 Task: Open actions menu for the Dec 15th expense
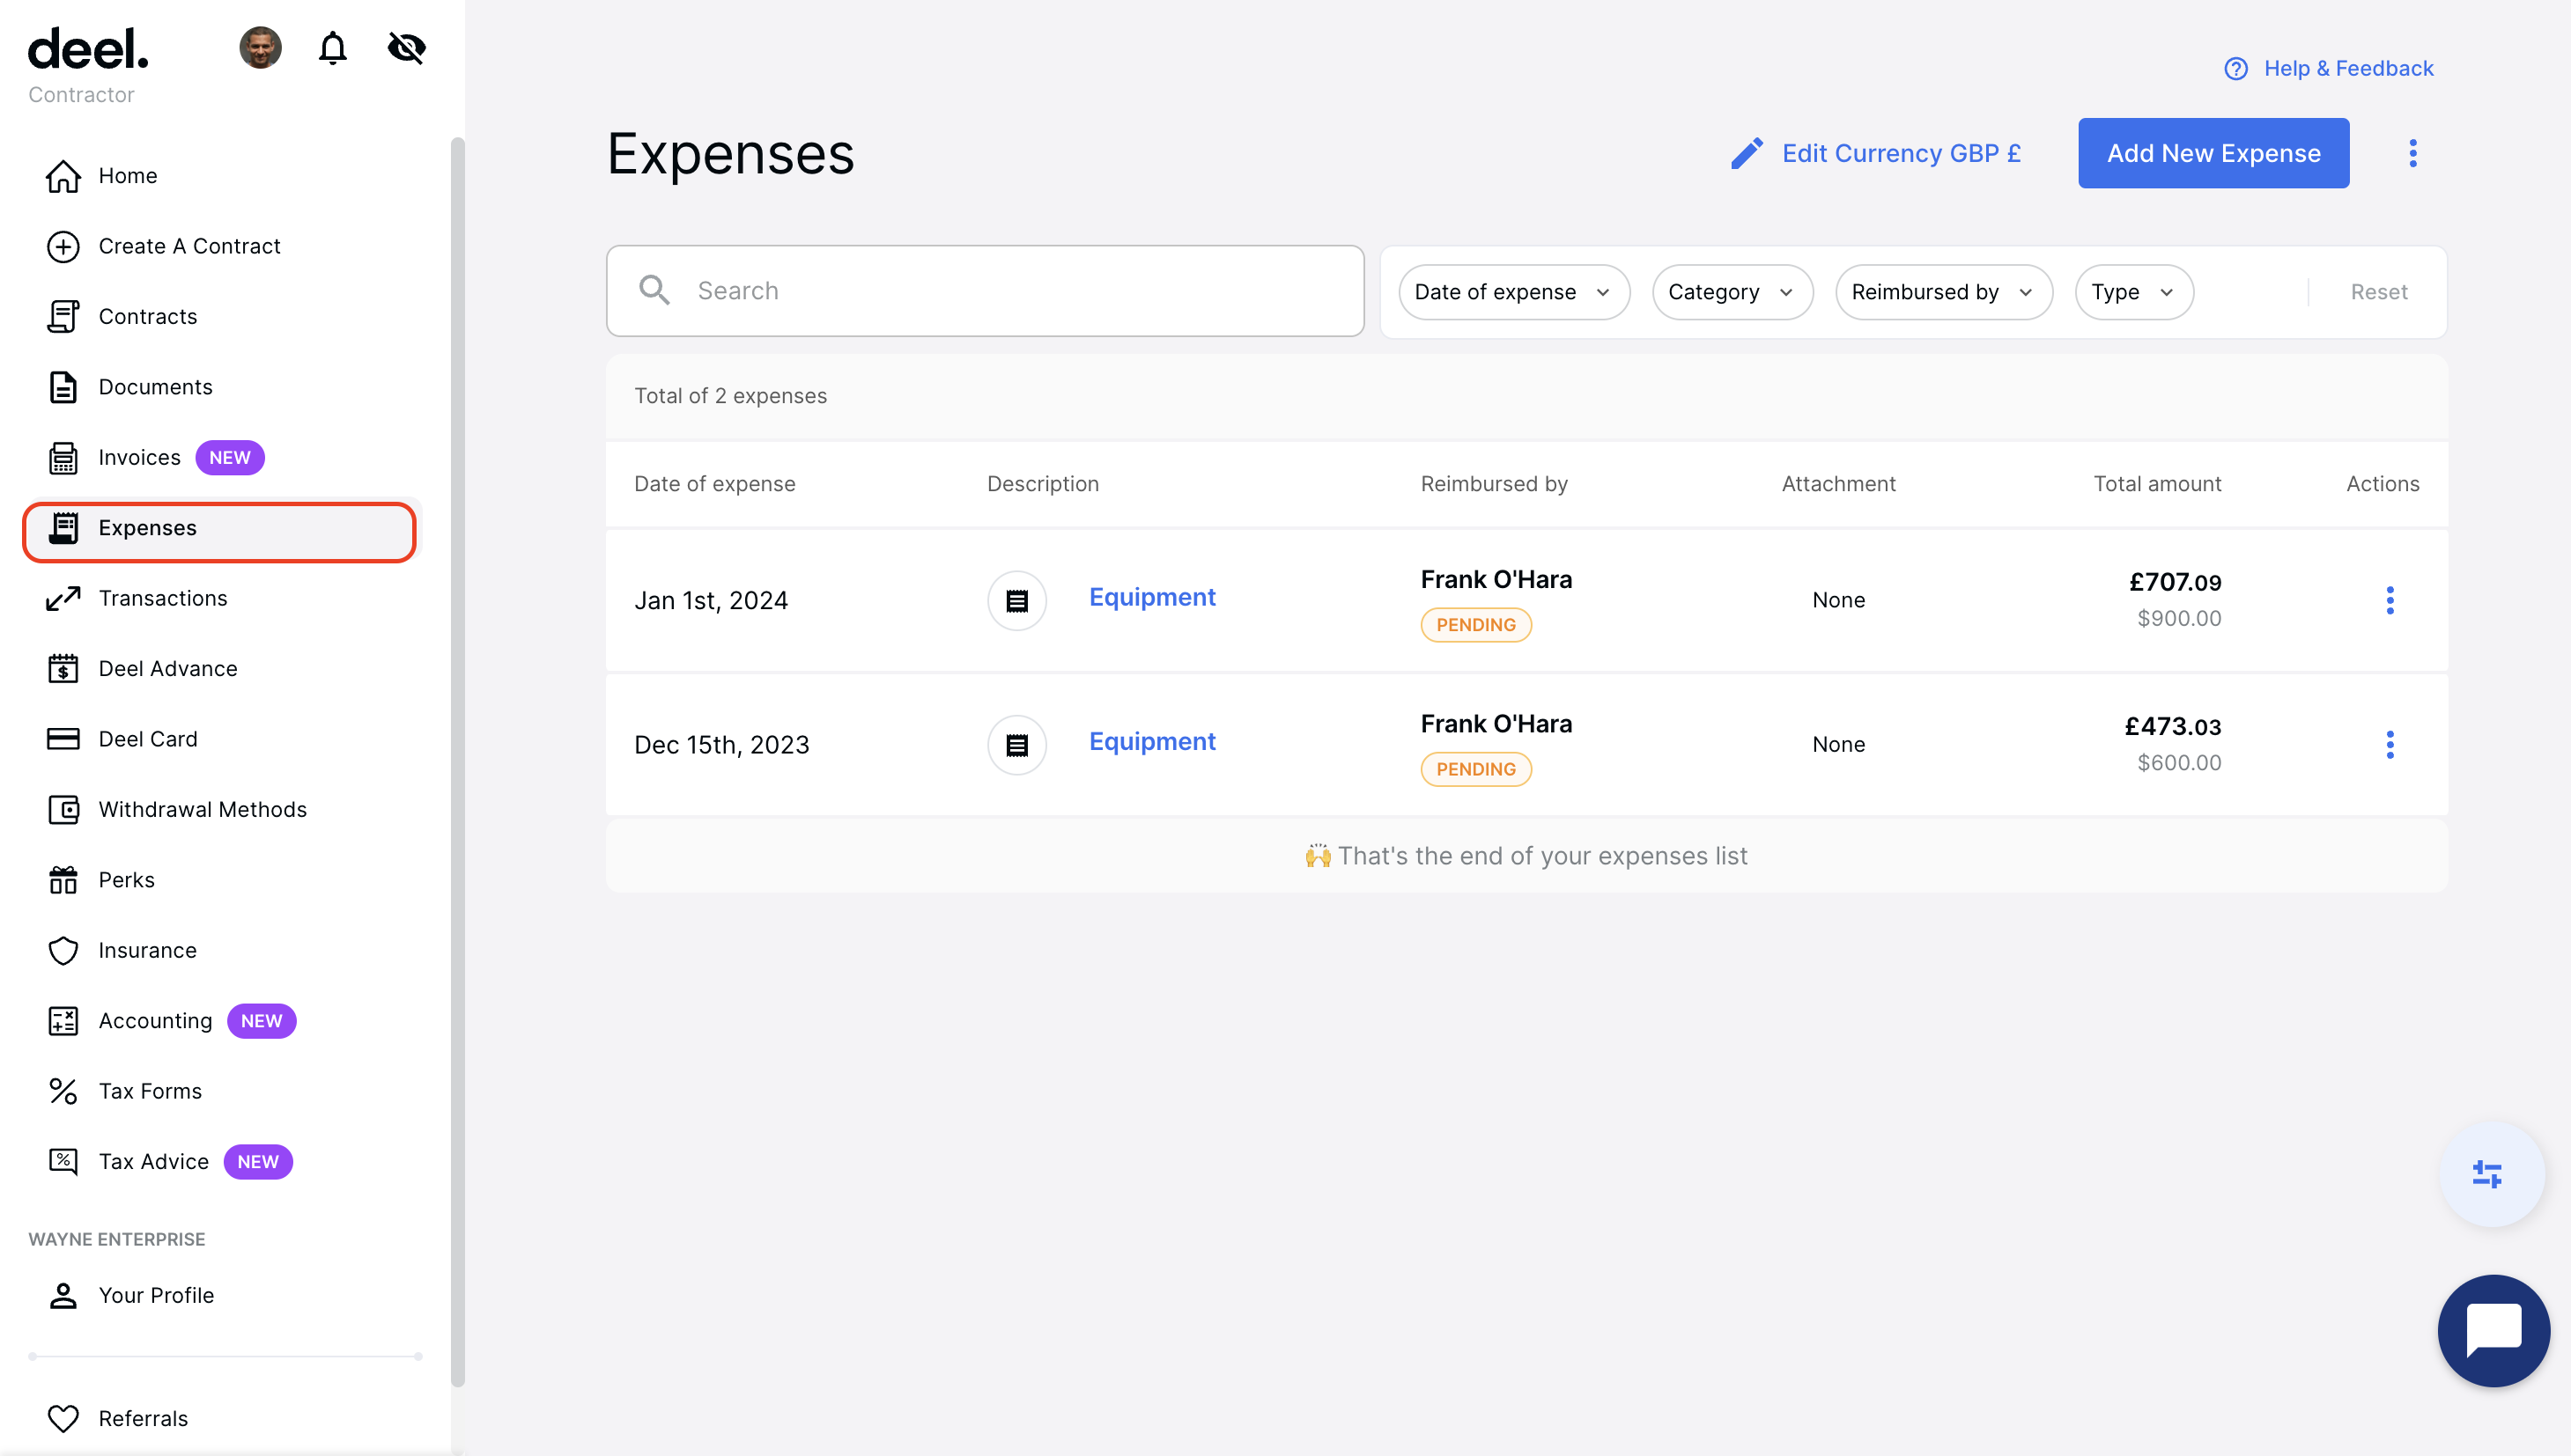(x=2390, y=744)
